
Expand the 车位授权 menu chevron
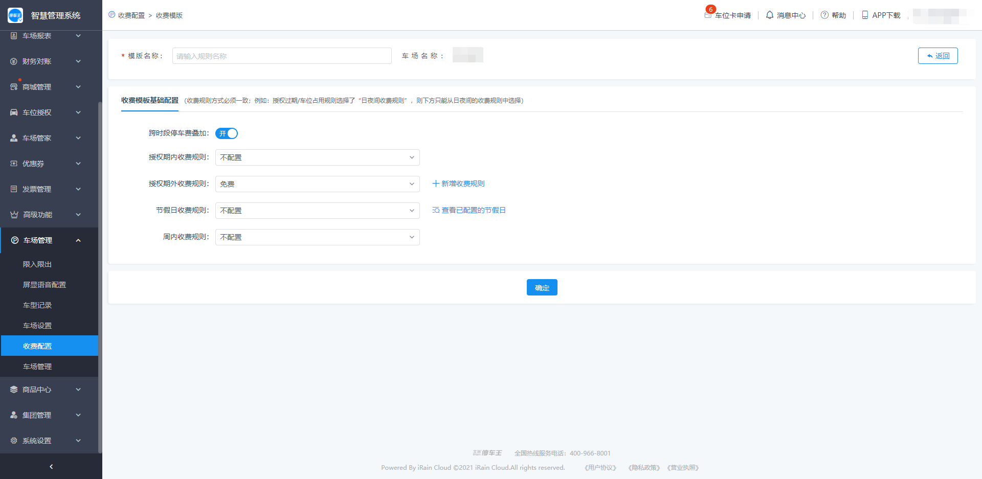tap(78, 112)
